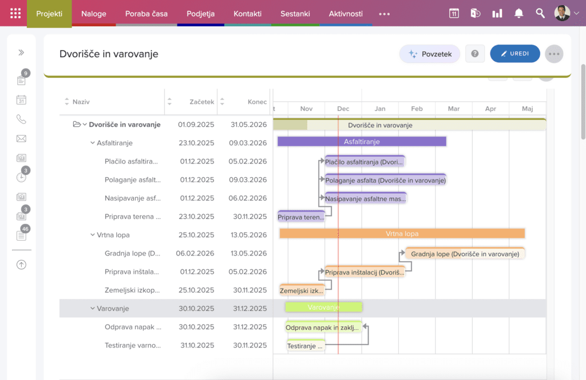Open the bar chart reports icon
Image resolution: width=586 pixels, height=380 pixels.
tap(497, 13)
